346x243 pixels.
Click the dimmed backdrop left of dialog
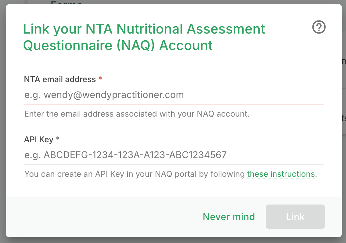pyautogui.click(x=3, y=122)
